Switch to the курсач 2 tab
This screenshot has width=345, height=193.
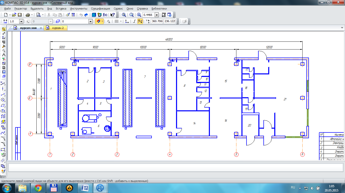coord(56,28)
